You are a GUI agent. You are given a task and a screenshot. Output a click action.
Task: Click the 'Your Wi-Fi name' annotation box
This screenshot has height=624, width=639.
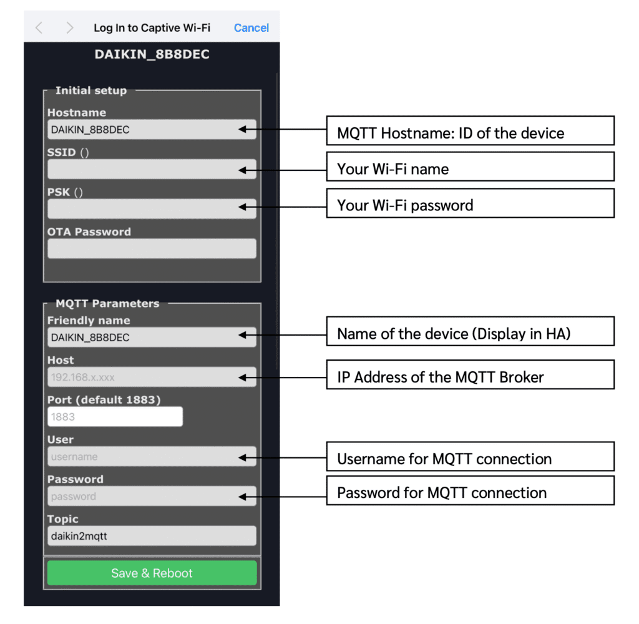(470, 169)
